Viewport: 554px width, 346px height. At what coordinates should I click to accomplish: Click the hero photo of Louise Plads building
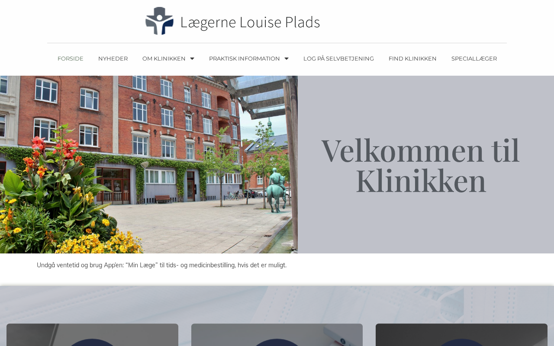pos(149,164)
